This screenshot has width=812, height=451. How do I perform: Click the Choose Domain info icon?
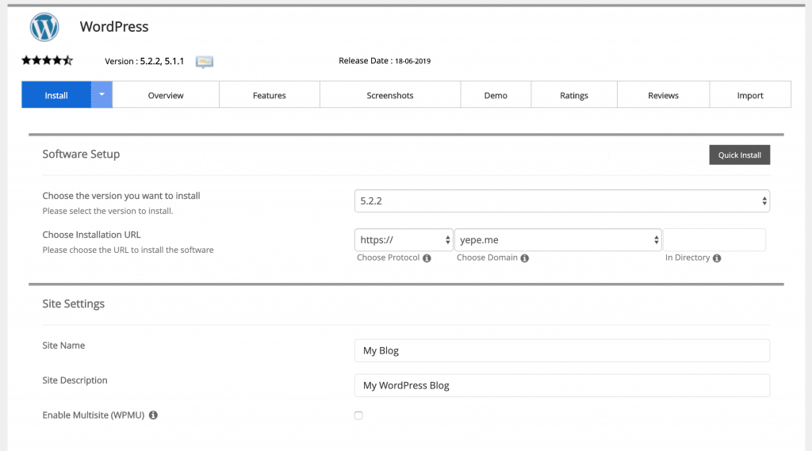click(x=525, y=258)
